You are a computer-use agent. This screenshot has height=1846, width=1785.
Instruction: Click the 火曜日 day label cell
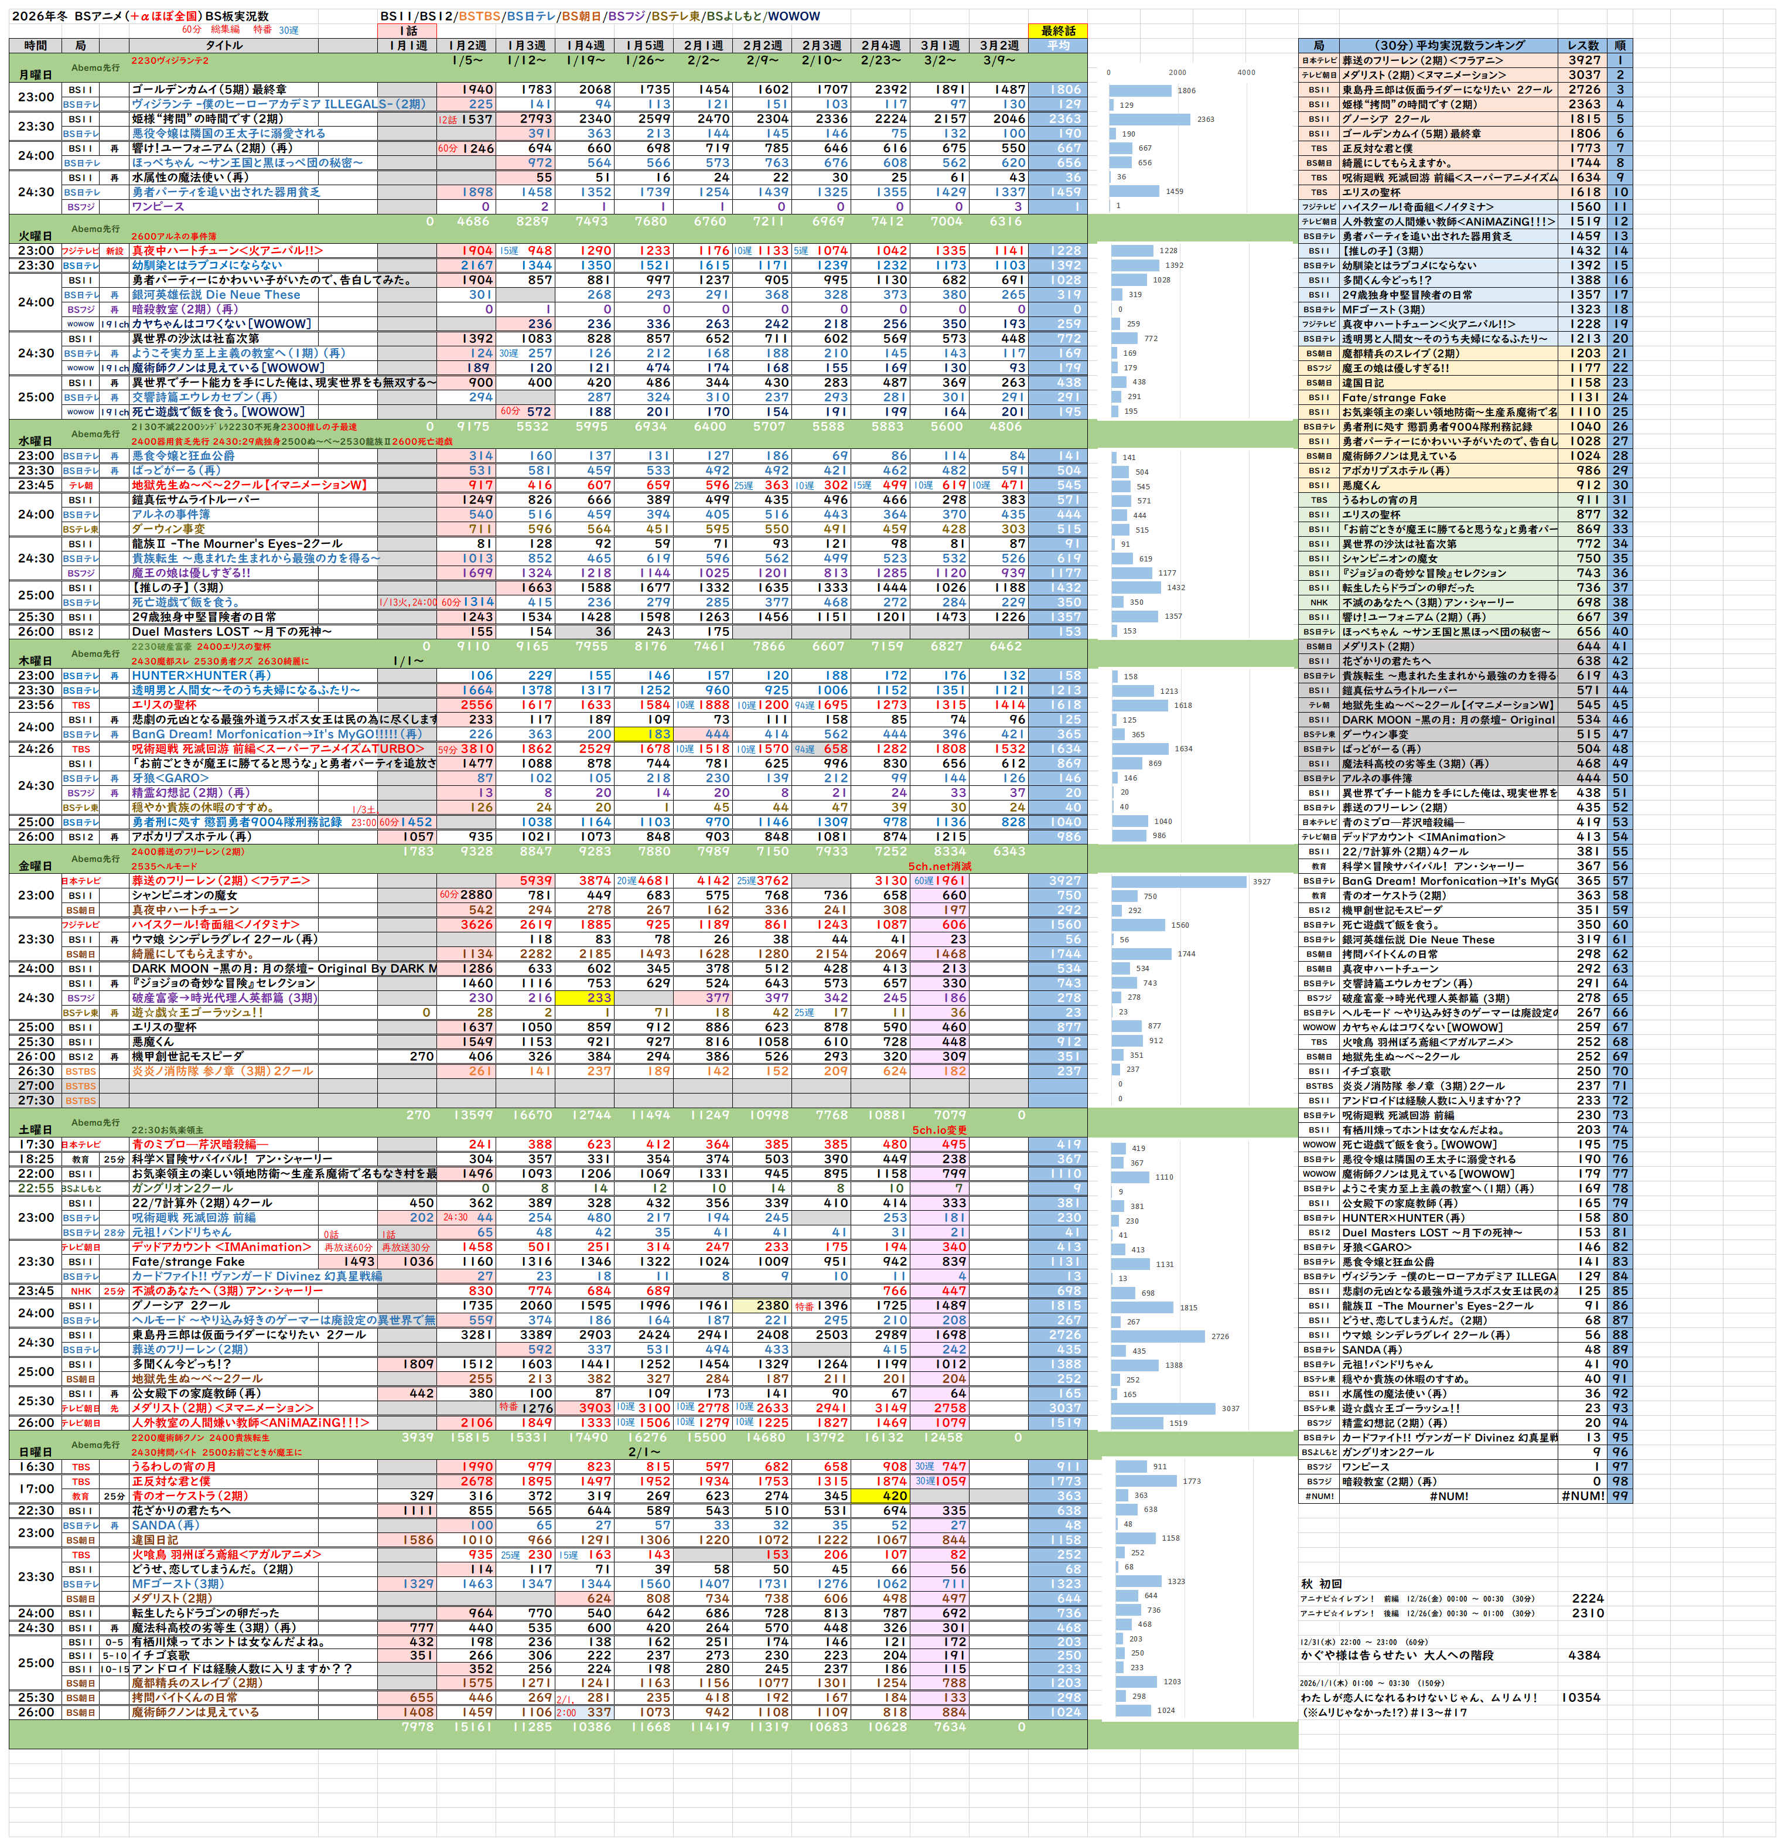(x=35, y=236)
